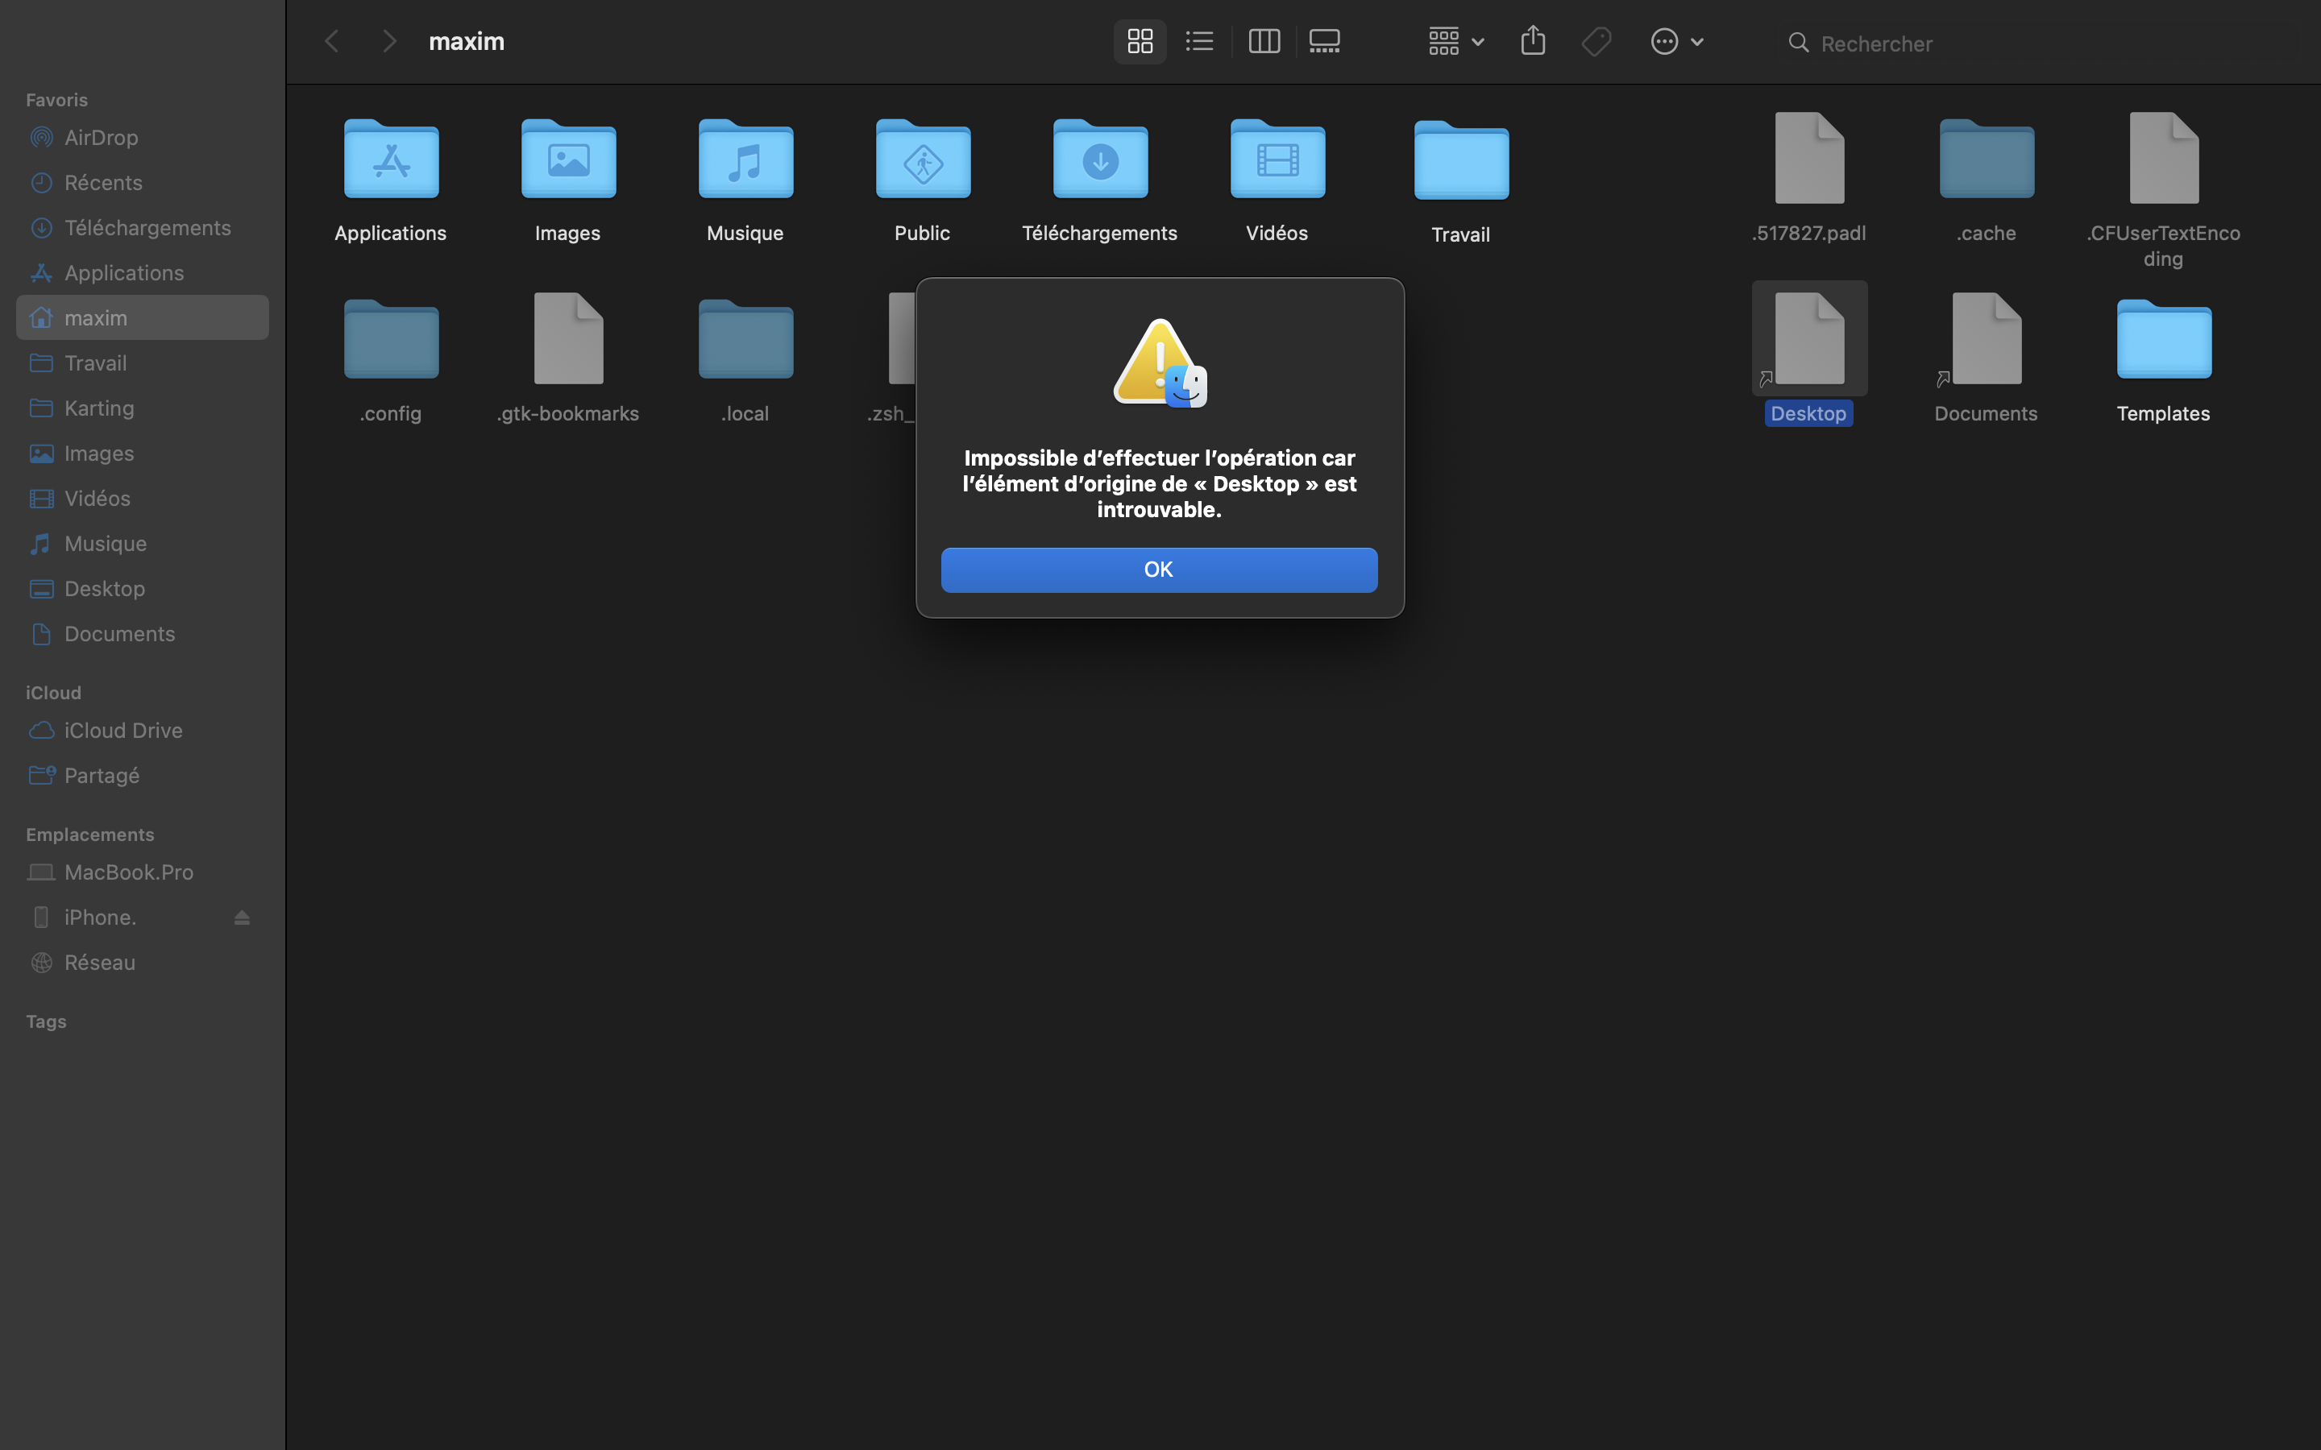This screenshot has width=2321, height=1450.
Task: Switch to icon view mode
Action: click(1140, 41)
